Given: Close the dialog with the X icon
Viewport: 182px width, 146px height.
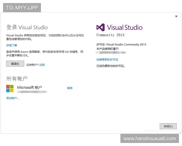Looking at the screenshot, I should click(x=176, y=16).
